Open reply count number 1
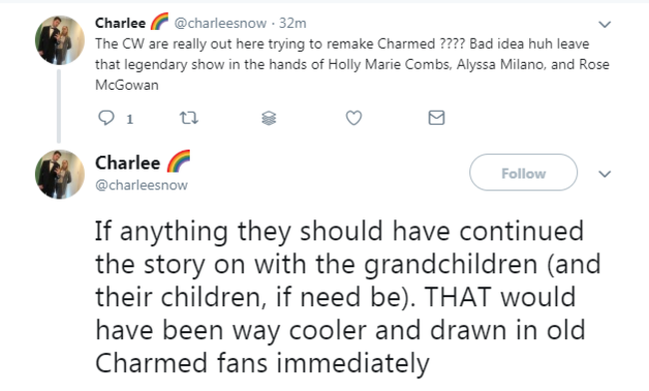 tap(130, 119)
